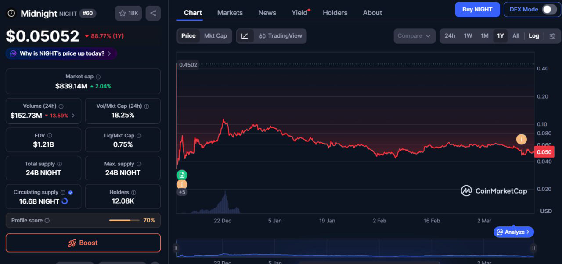The width and height of the screenshot is (562, 264).
Task: Click the Holders info icon
Action: pyautogui.click(x=133, y=192)
